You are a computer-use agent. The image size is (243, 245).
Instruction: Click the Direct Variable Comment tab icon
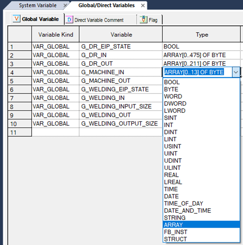click(69, 20)
